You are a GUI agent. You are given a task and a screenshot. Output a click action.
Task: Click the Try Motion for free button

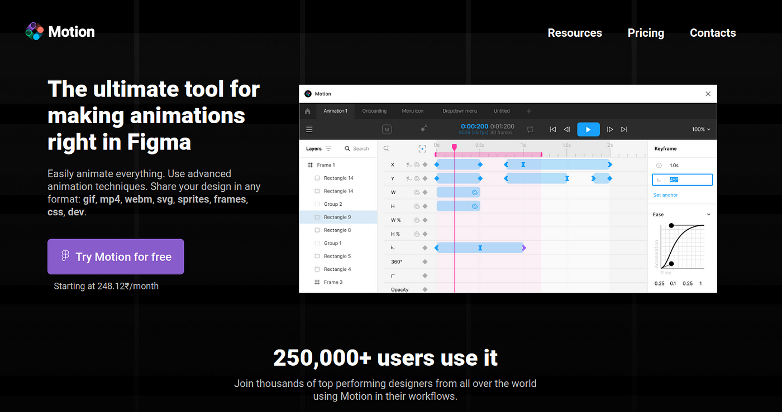click(116, 256)
